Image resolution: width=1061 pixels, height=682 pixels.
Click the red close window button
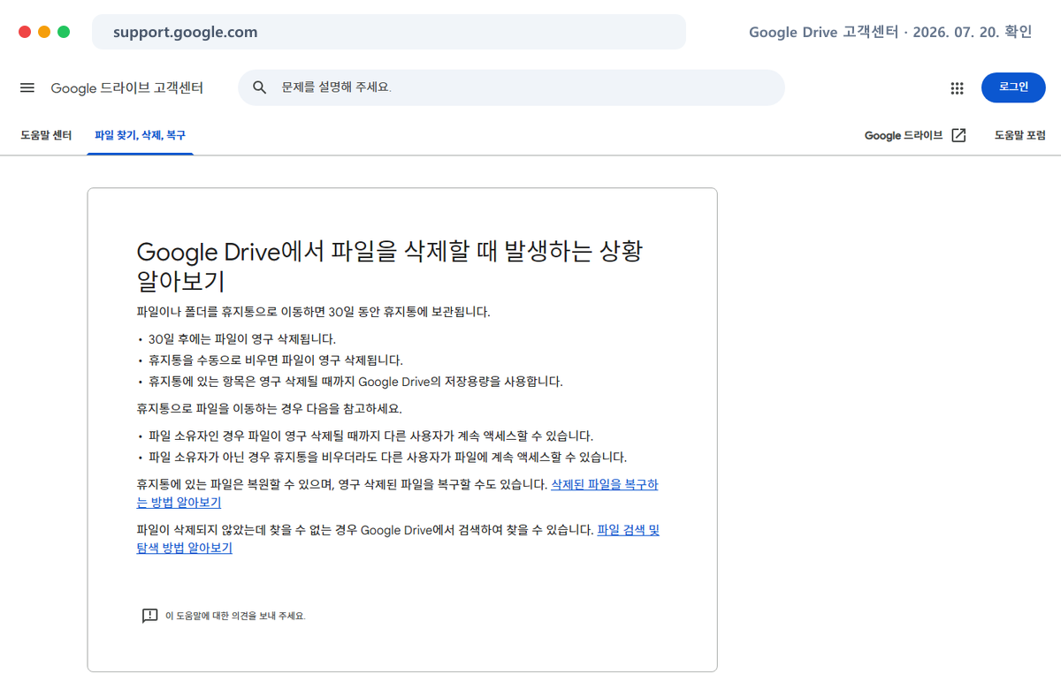coord(25,32)
